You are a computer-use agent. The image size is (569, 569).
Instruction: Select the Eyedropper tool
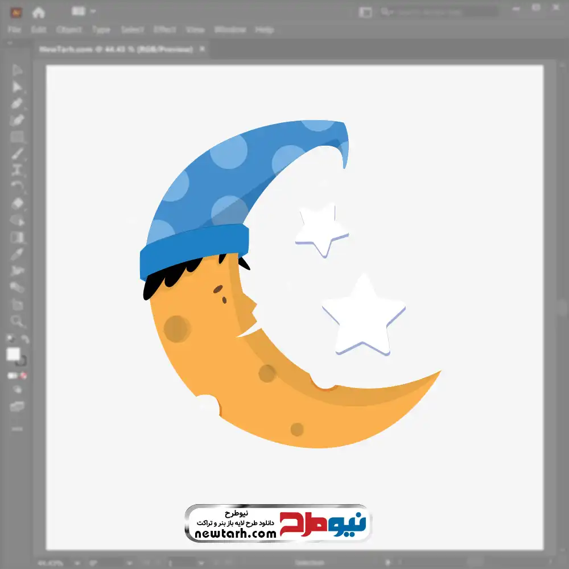click(17, 253)
